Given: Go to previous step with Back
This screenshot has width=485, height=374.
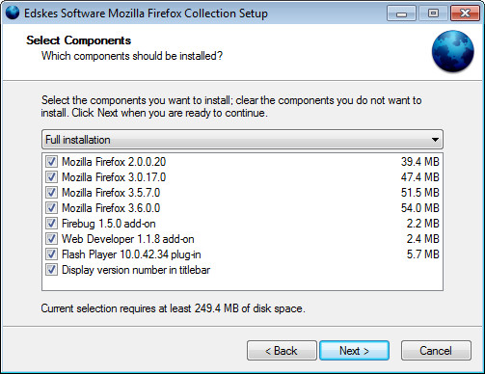Looking at the screenshot, I should tap(282, 351).
